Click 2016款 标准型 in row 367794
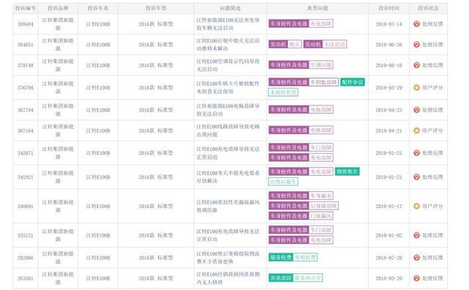Image resolution: width=469 pixels, height=290 pixels. click(x=156, y=110)
